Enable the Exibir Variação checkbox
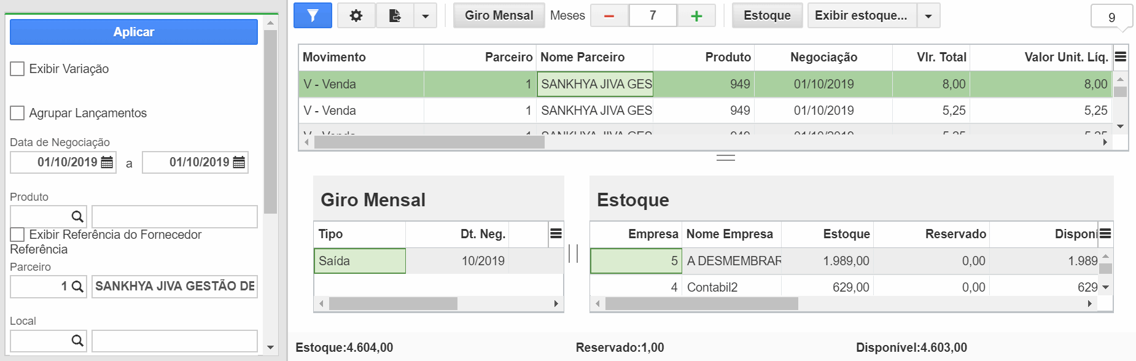 pos(17,69)
